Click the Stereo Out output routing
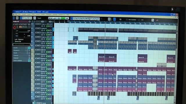 (18, 42)
